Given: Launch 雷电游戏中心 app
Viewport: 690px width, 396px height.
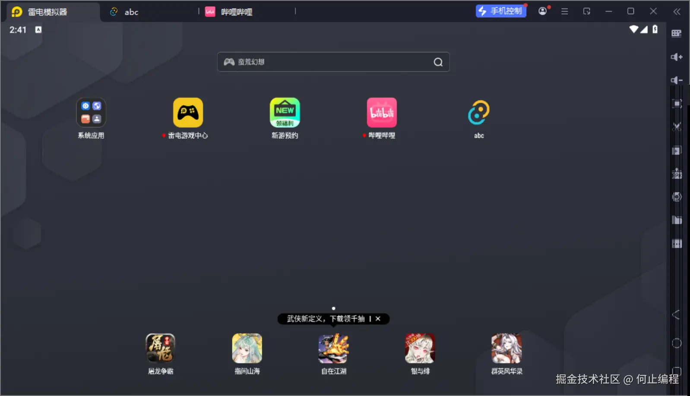Looking at the screenshot, I should click(188, 113).
